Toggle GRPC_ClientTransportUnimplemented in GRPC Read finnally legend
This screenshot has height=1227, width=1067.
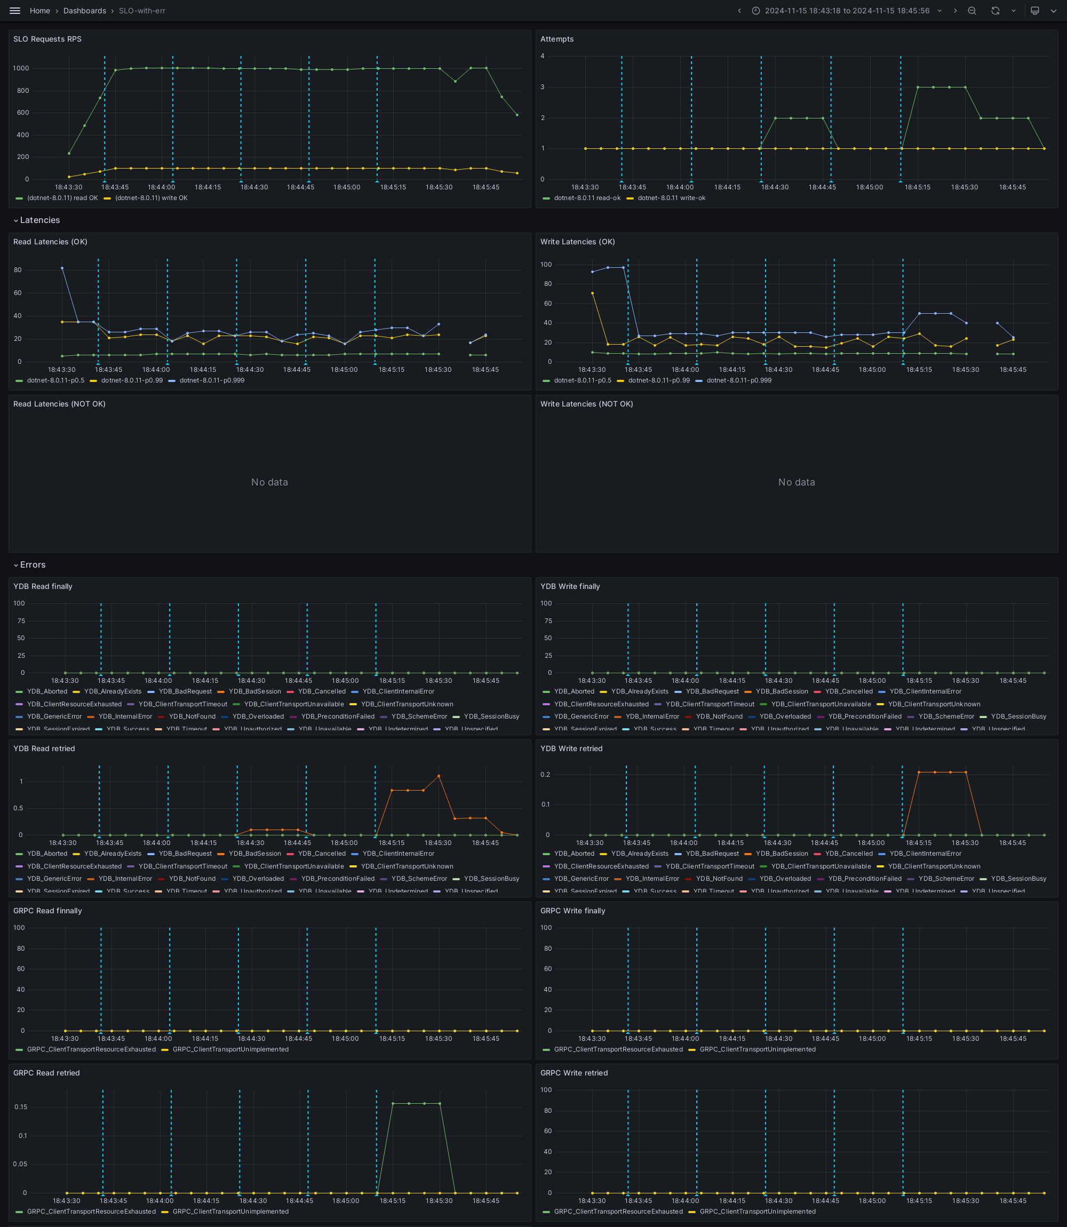230,1049
